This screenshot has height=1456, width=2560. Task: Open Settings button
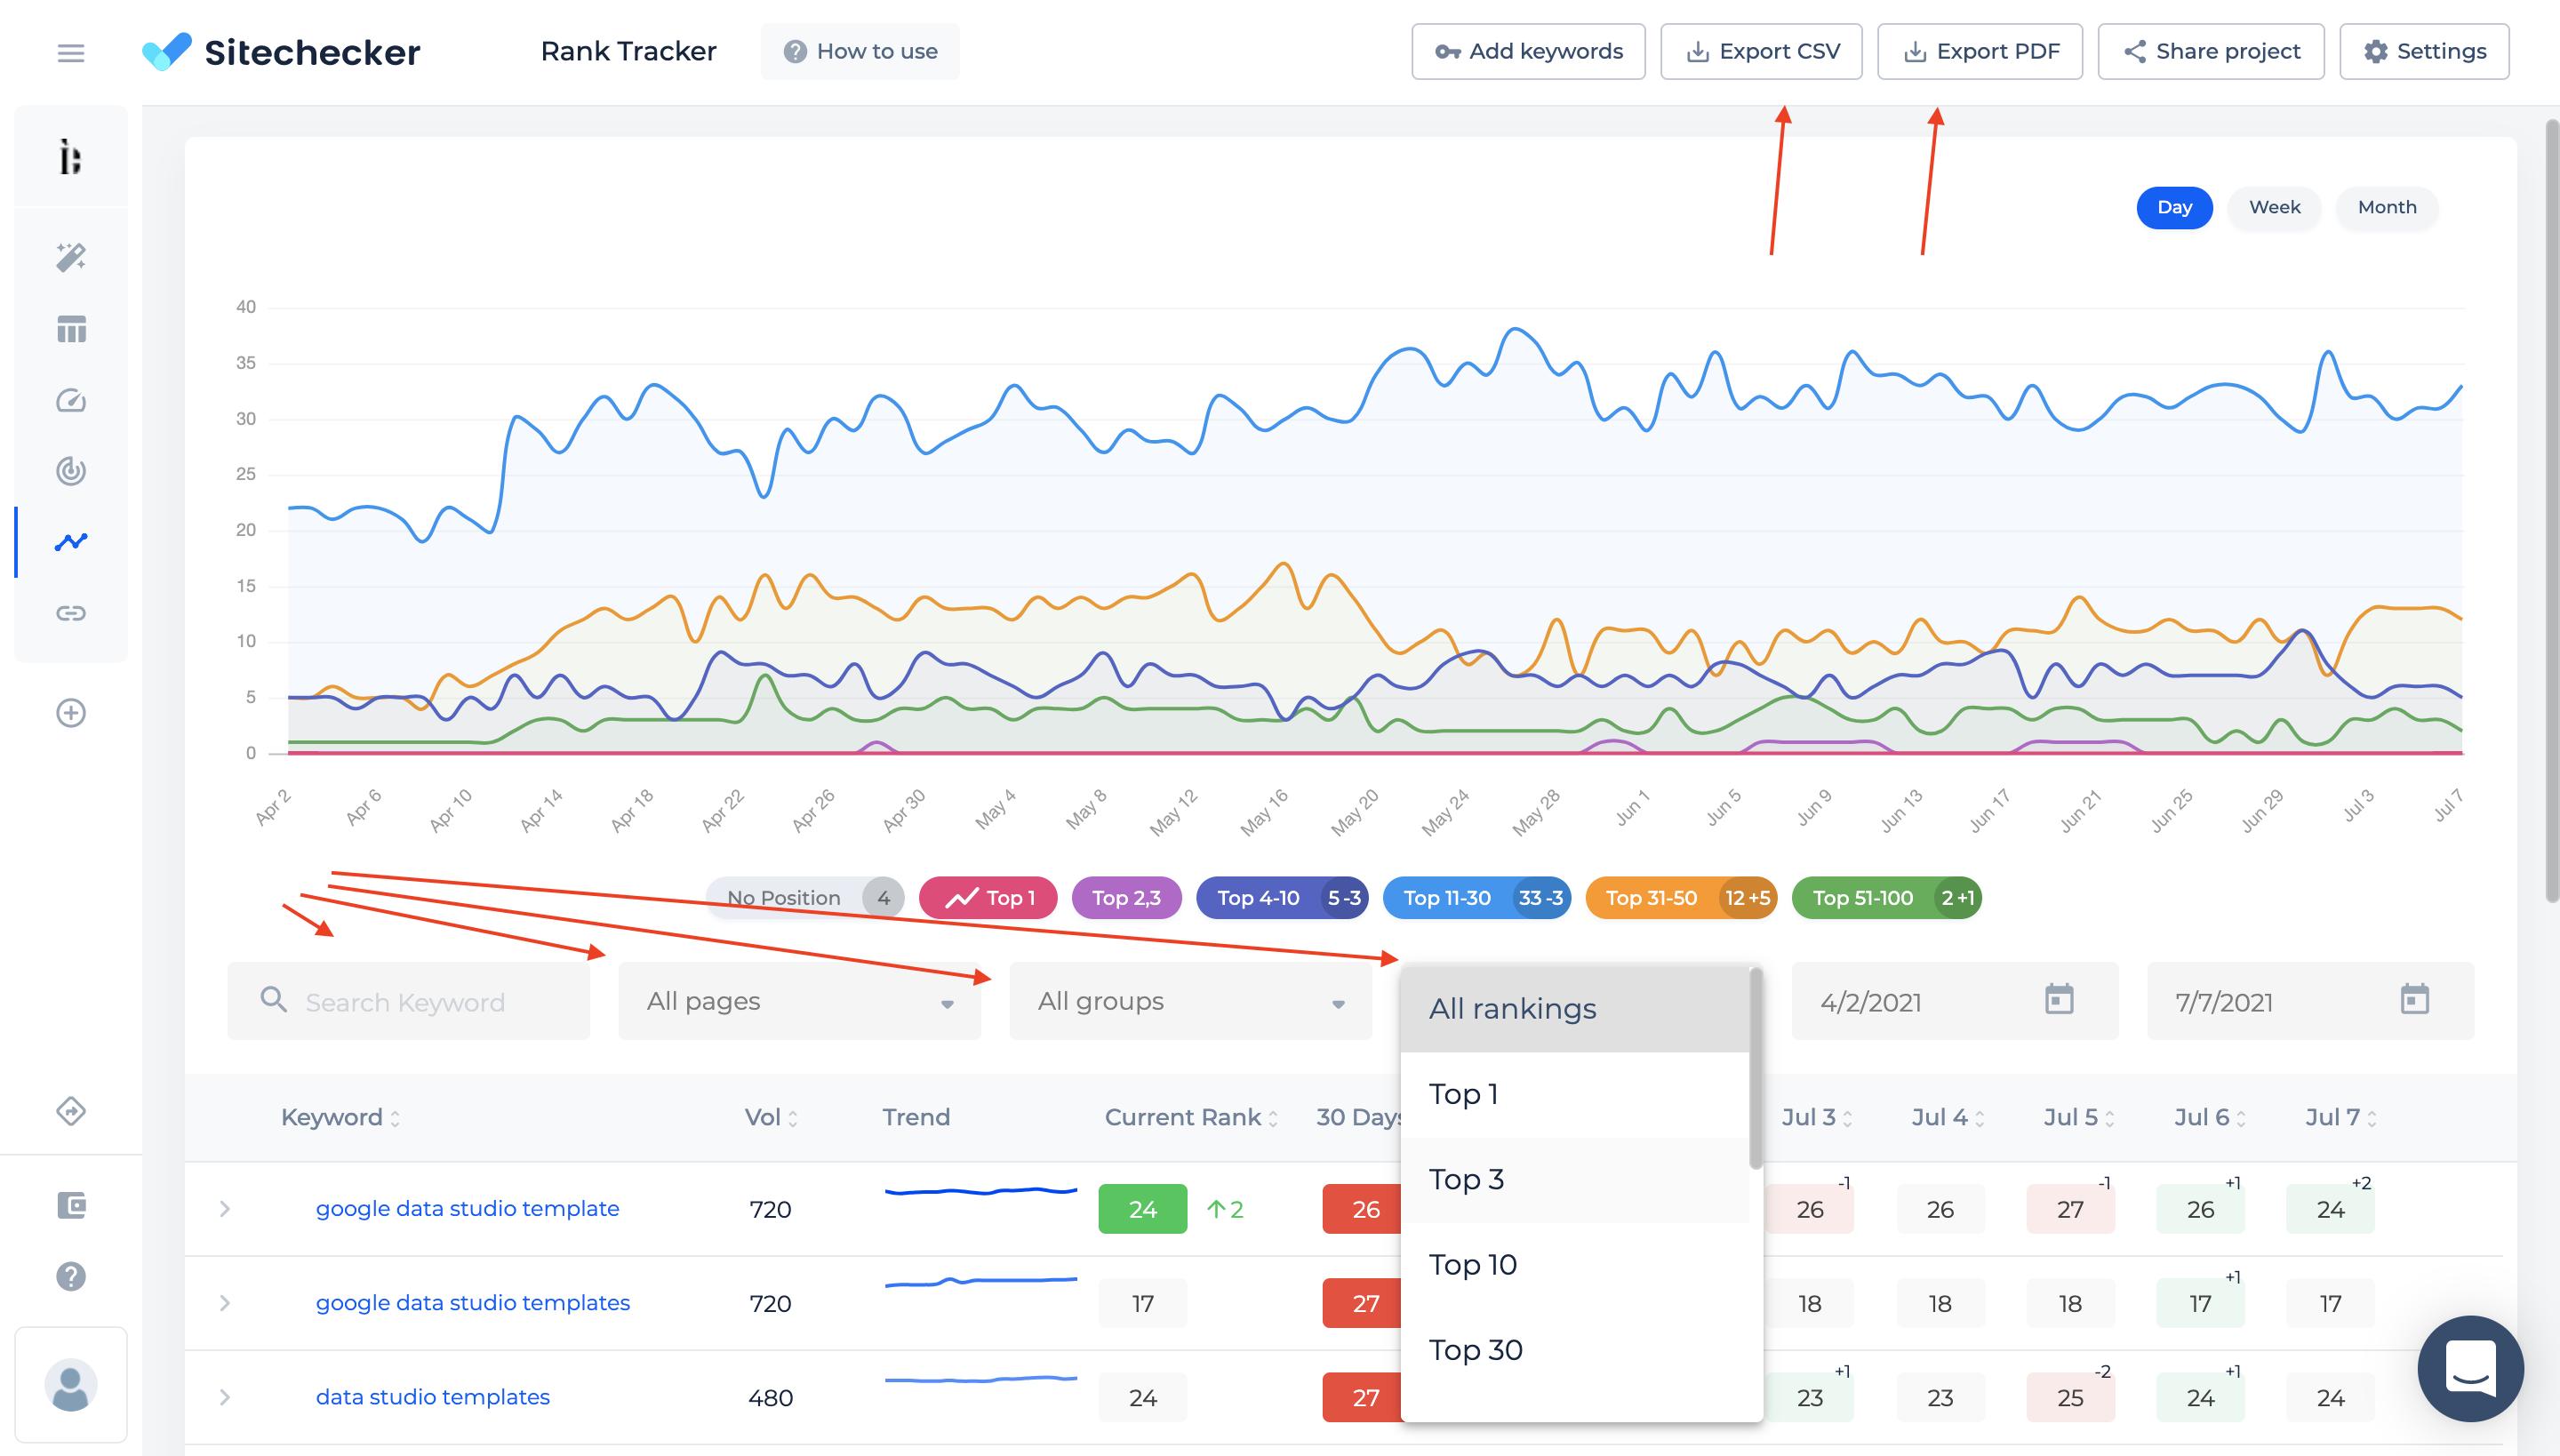[x=2424, y=51]
